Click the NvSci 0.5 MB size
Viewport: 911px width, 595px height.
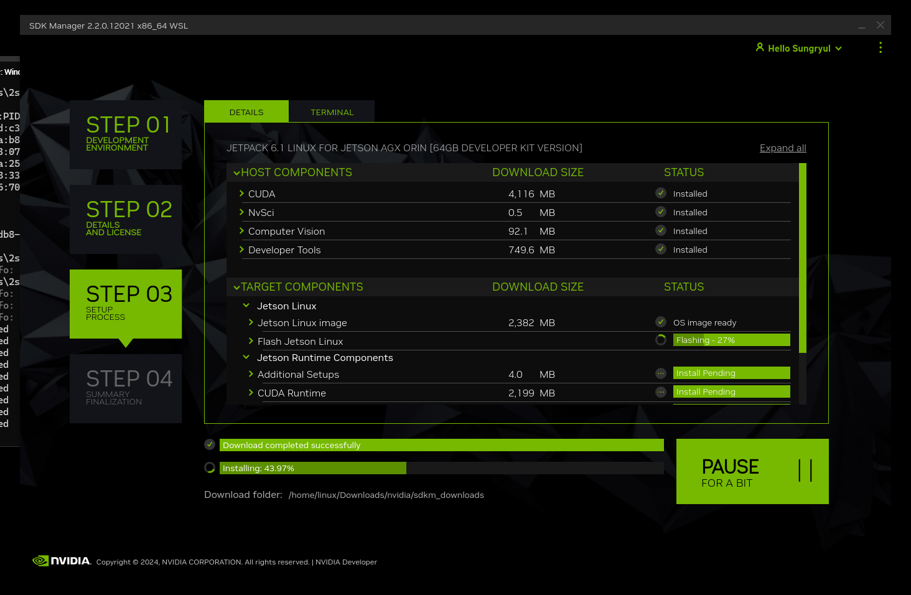[531, 212]
